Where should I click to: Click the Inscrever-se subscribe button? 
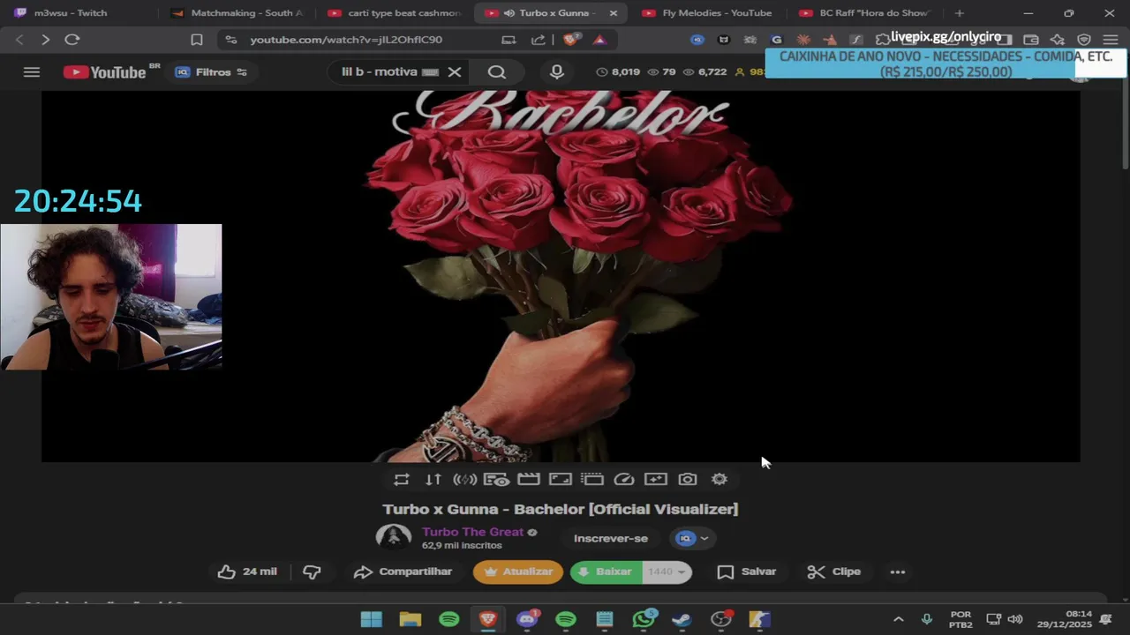point(611,538)
